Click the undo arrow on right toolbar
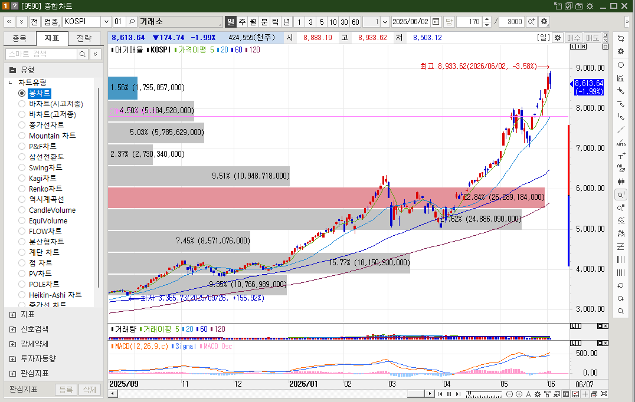The width and height of the screenshot is (635, 402). point(620,285)
